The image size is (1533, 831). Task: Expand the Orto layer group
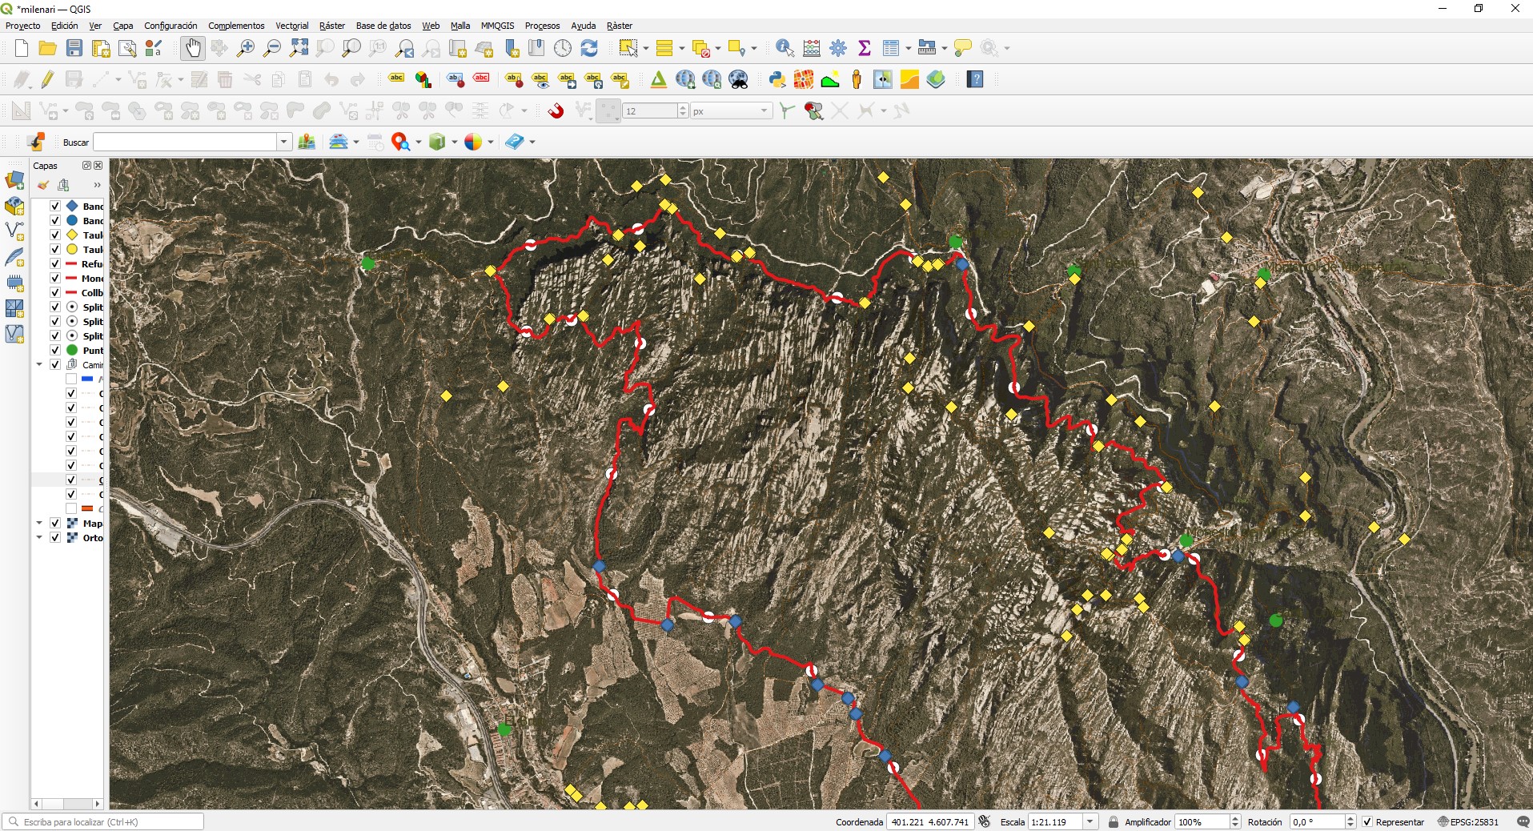39,537
